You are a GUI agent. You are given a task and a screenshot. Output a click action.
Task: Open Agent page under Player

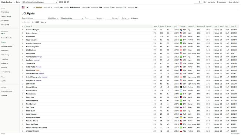(x=3, y=81)
